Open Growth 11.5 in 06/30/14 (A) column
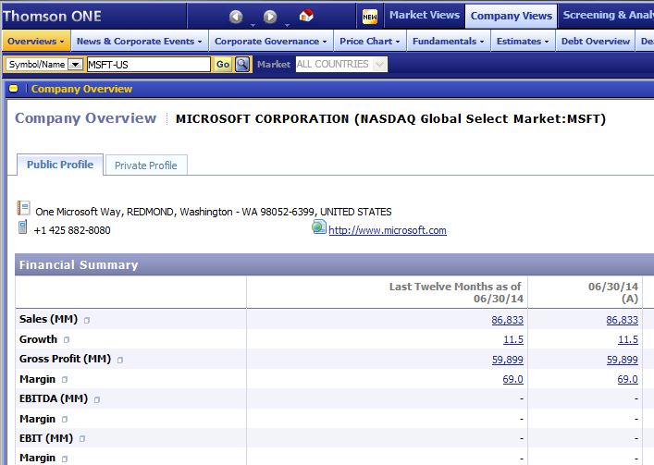The image size is (654, 465). [628, 339]
